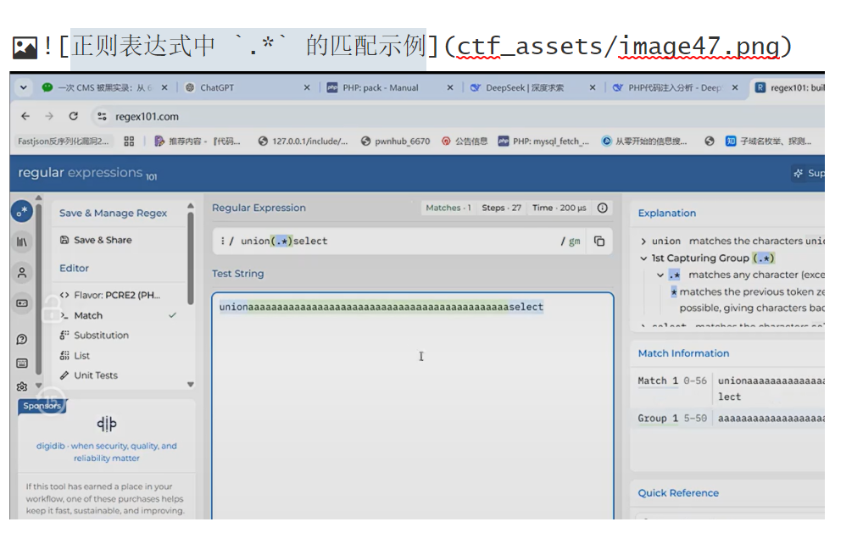The width and height of the screenshot is (863, 533).
Task: Click Save & Share
Action: (x=96, y=240)
